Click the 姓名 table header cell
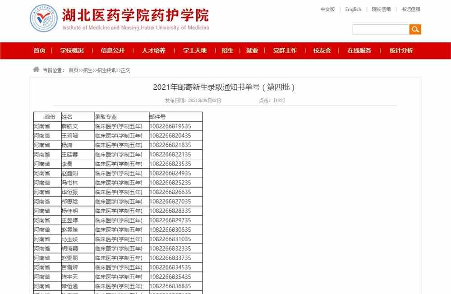The image size is (451, 294). pos(78,117)
